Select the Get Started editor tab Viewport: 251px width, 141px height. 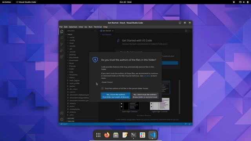click(x=106, y=31)
